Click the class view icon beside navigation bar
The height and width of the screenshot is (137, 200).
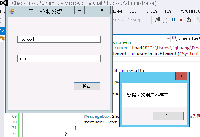point(3,38)
